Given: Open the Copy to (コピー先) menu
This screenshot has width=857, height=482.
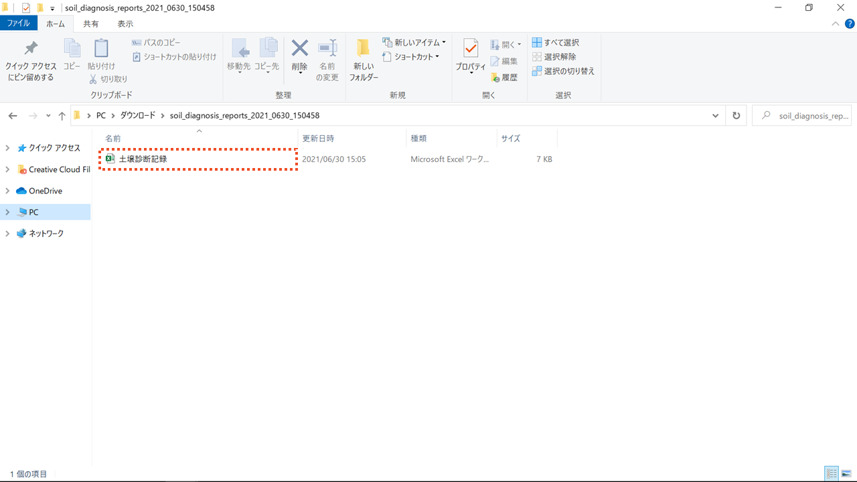Looking at the screenshot, I should tap(267, 56).
